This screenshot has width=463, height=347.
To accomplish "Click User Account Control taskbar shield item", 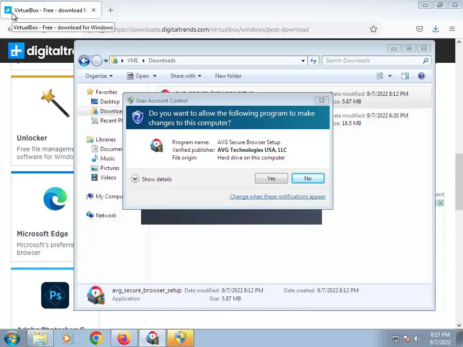I will click(x=180, y=338).
